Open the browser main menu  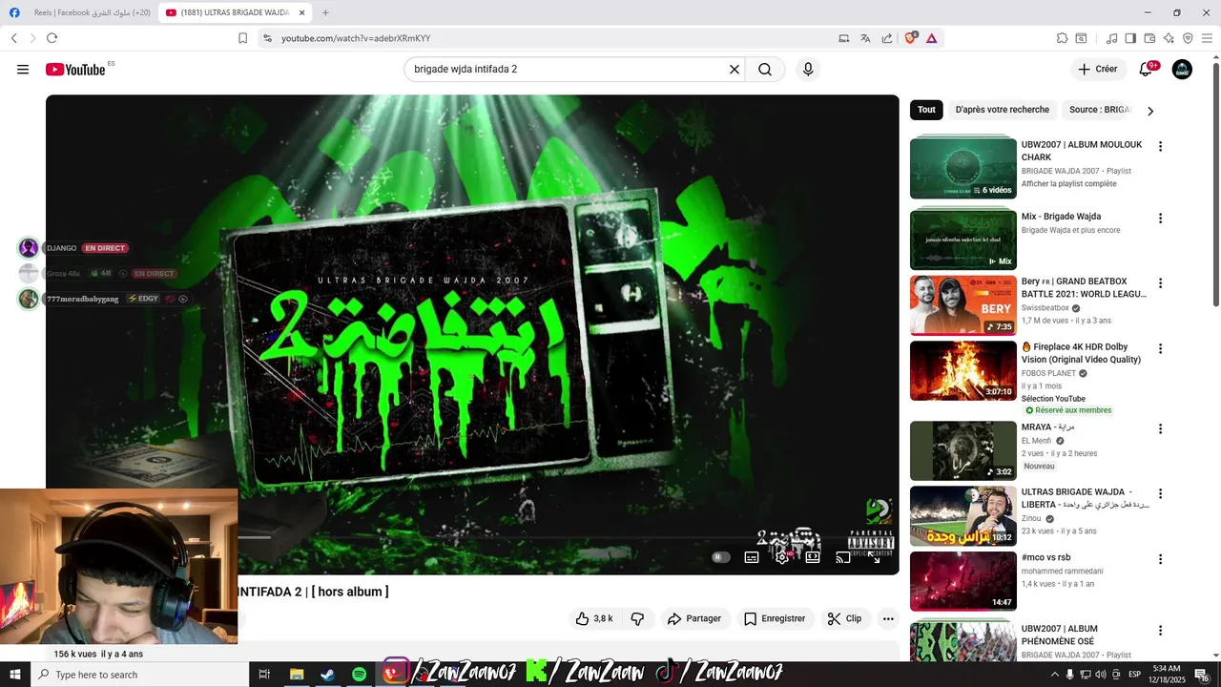pyautogui.click(x=1207, y=38)
